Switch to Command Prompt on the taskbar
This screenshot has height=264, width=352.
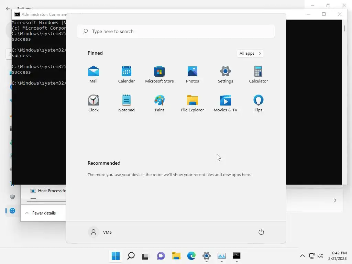pyautogui.click(x=236, y=256)
